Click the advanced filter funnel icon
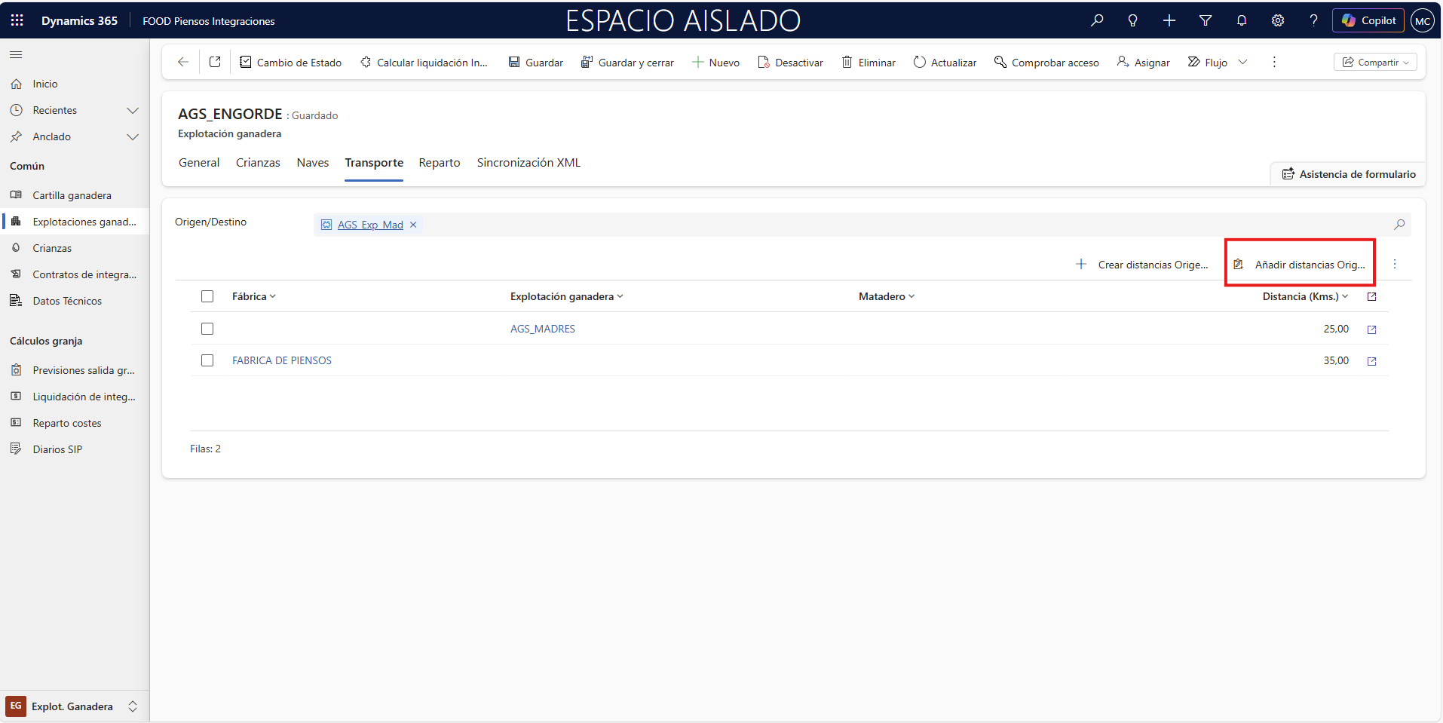Viewport: 1443px width, 723px height. point(1205,20)
